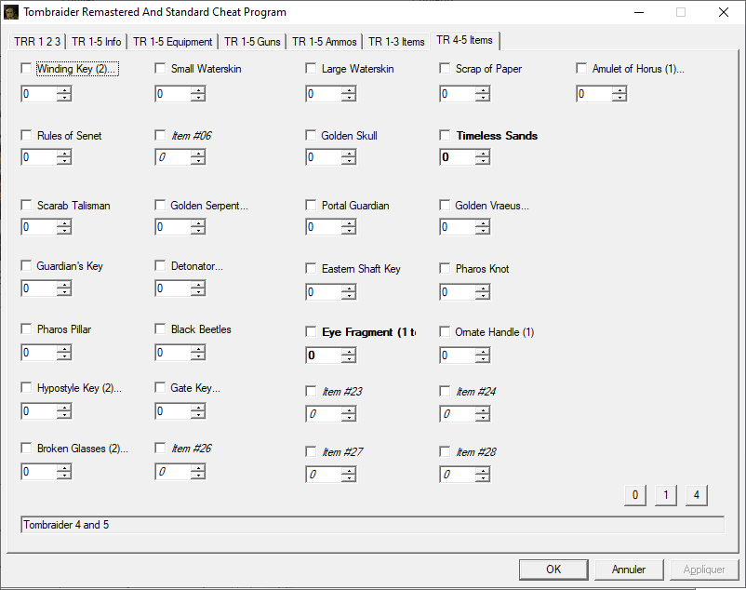The width and height of the screenshot is (746, 590).
Task: Click the Tombraider 4 and 5 status text
Action: click(x=66, y=525)
